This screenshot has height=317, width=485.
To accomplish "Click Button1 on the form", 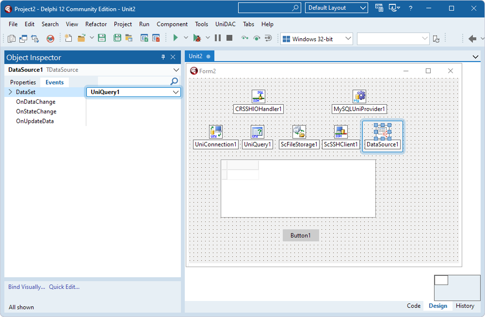I will tap(301, 236).
